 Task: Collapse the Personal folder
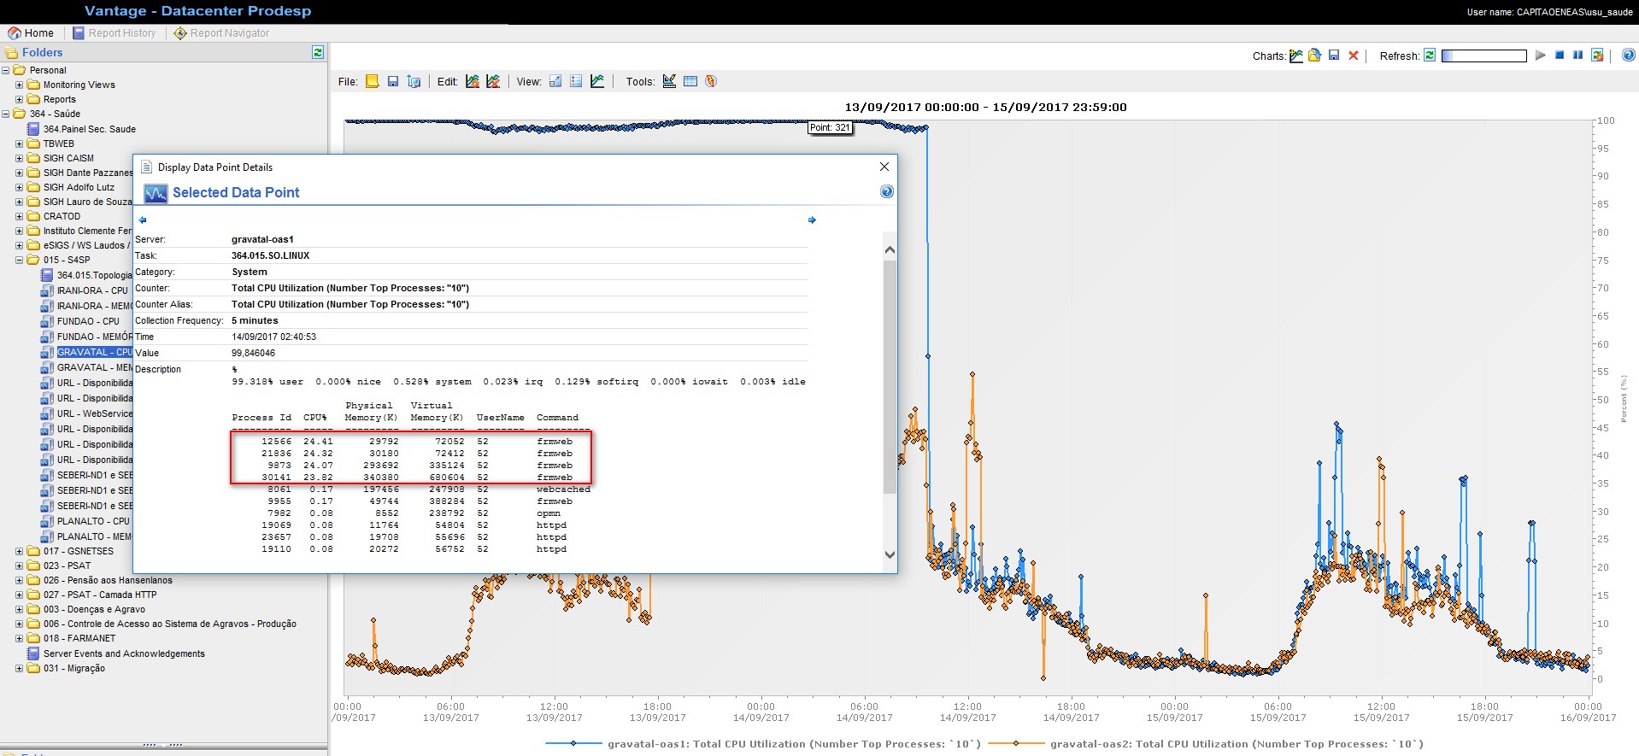pyautogui.click(x=6, y=70)
